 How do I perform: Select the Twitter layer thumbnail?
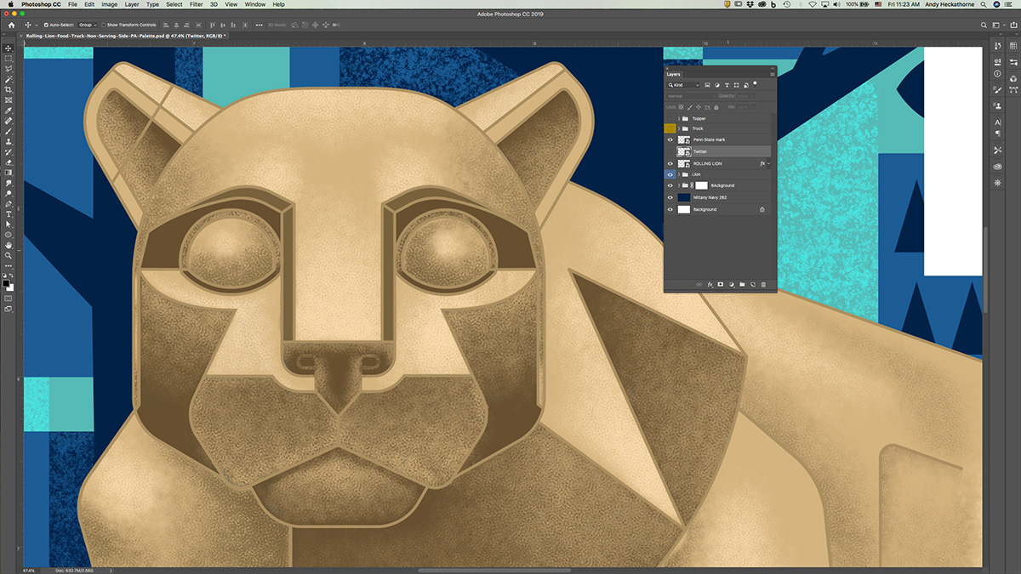pyautogui.click(x=683, y=151)
